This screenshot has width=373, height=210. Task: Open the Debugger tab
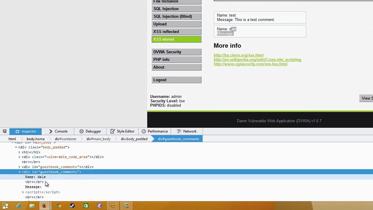pyautogui.click(x=90, y=131)
